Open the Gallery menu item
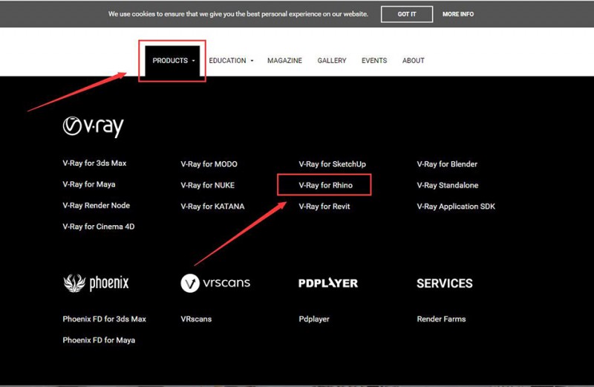Screen dimensions: 594x387 pos(332,61)
